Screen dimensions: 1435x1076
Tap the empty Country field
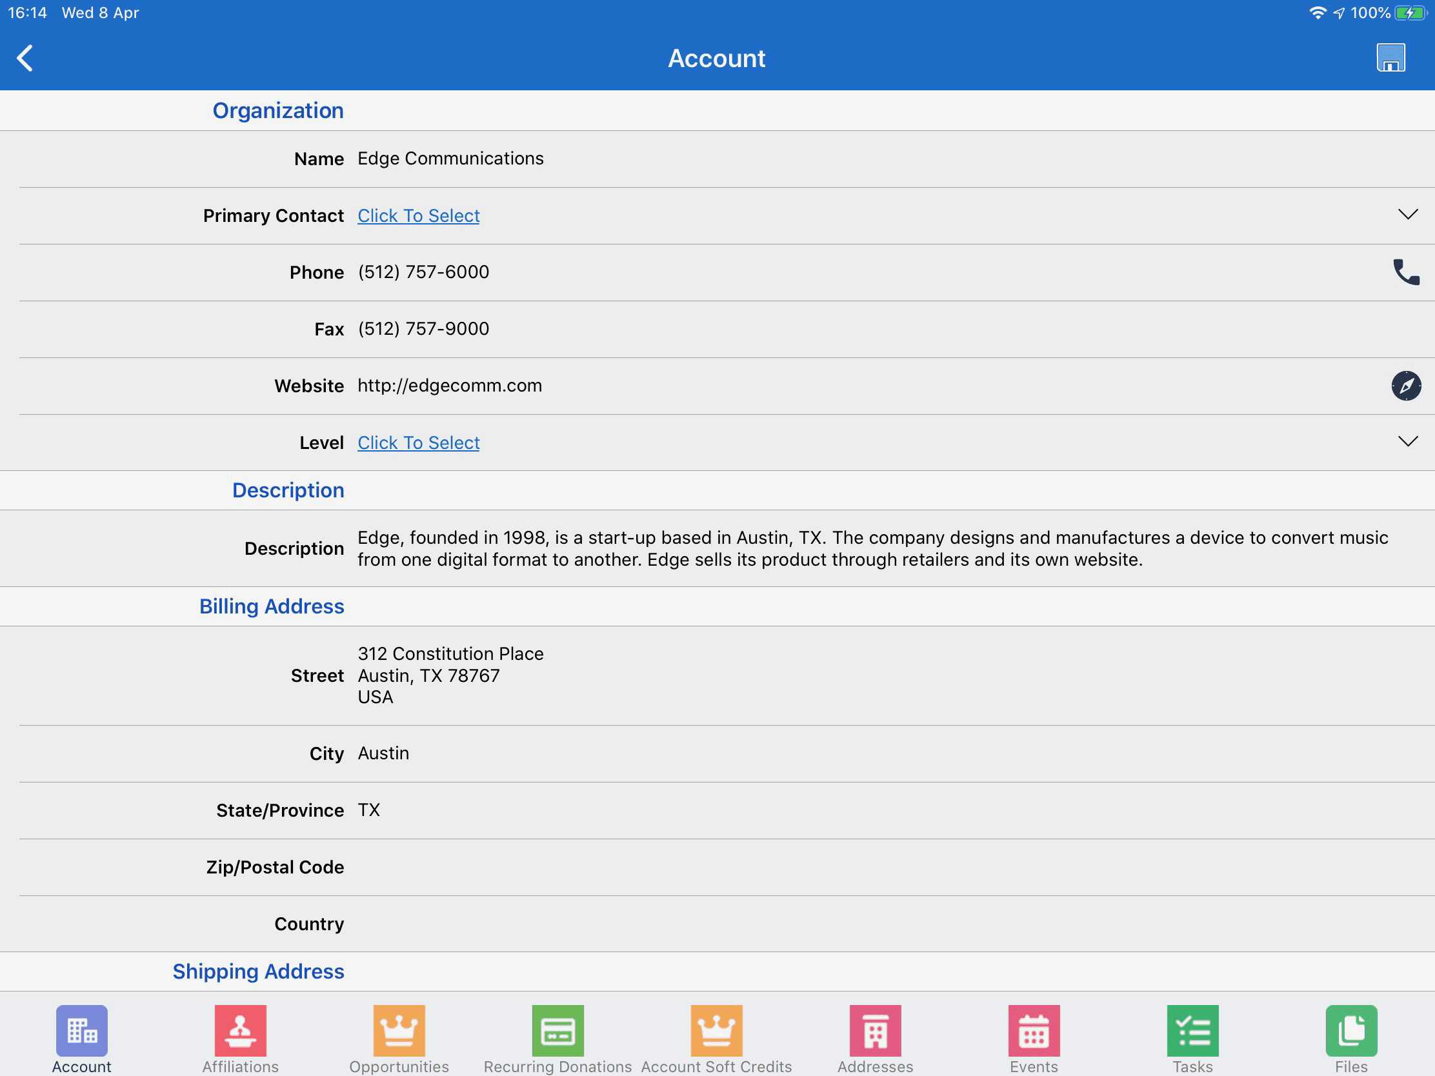[x=888, y=924]
